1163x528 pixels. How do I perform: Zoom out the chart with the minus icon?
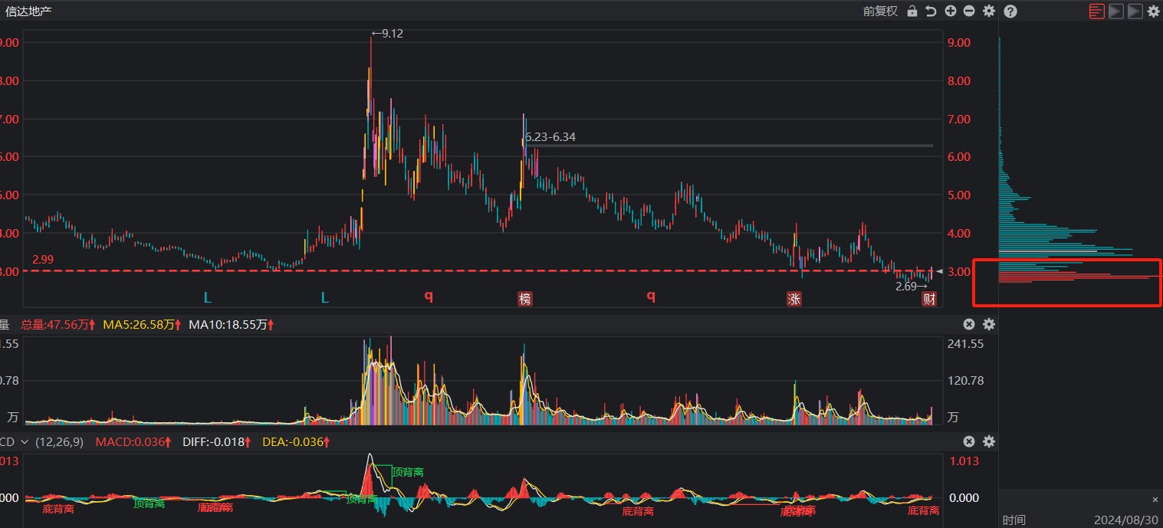coord(969,11)
